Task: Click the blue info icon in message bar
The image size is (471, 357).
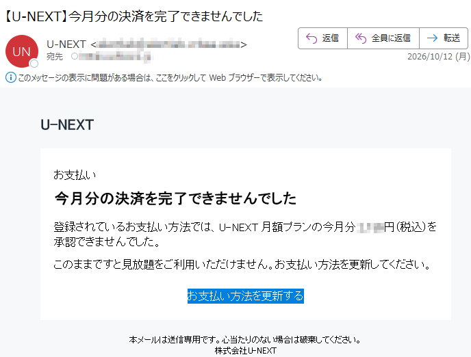Action: (11, 78)
